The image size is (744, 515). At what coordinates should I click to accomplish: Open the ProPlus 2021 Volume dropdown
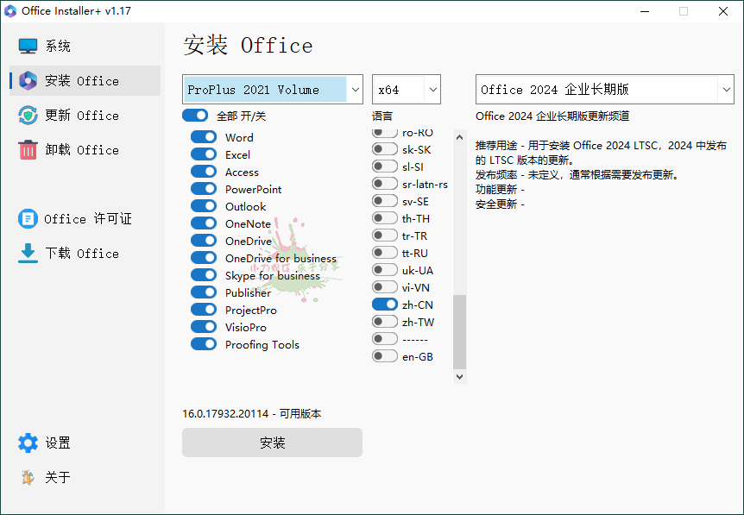coord(272,89)
